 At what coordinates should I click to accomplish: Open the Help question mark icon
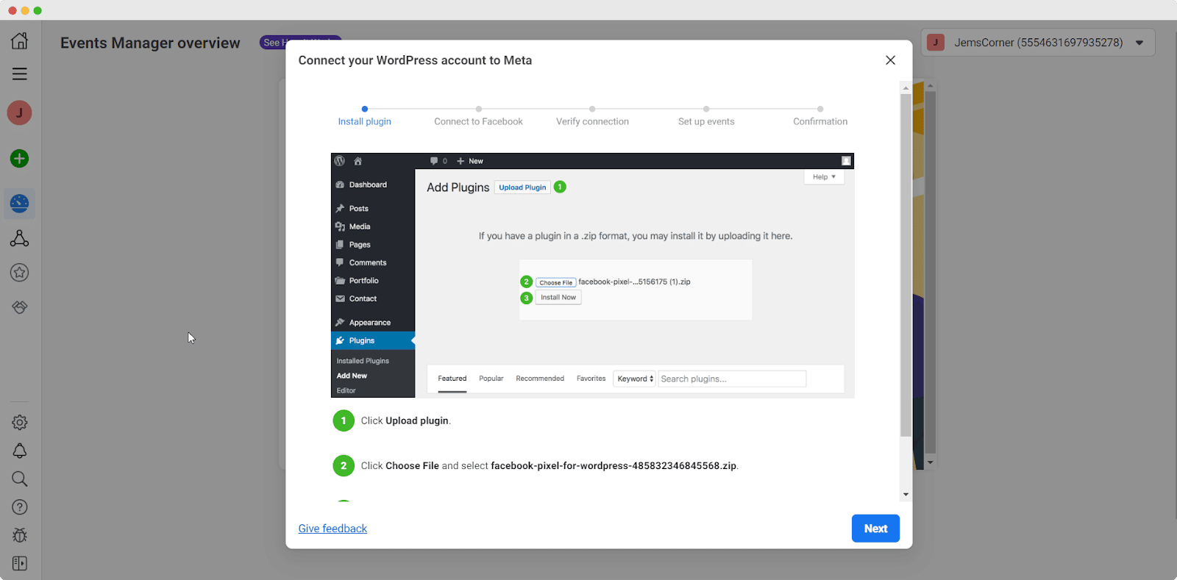point(20,507)
